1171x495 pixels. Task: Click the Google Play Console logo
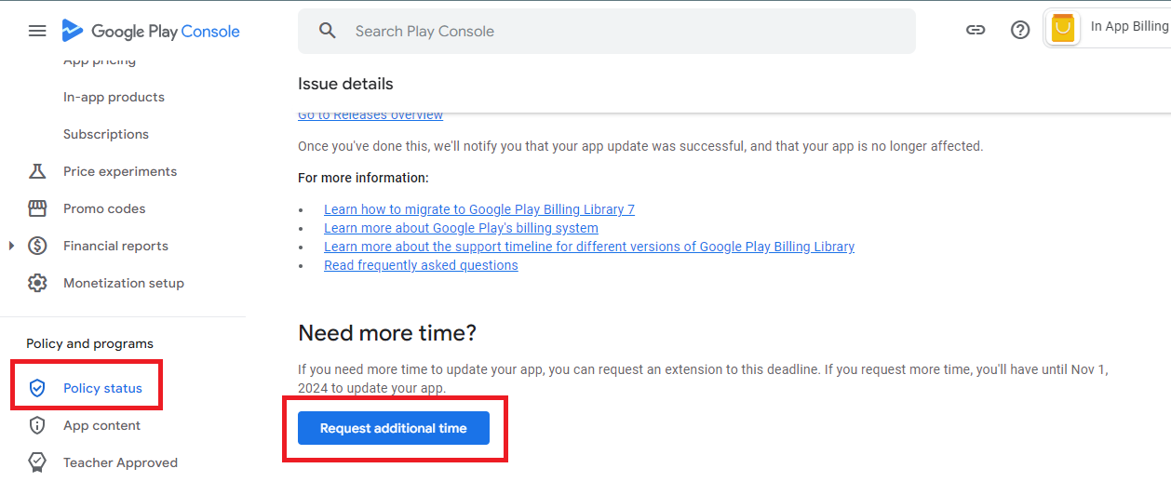(151, 31)
